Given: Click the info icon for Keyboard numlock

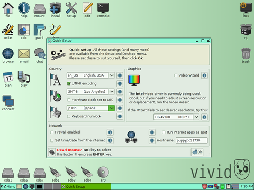Looking at the screenshot, I should point(120,116).
